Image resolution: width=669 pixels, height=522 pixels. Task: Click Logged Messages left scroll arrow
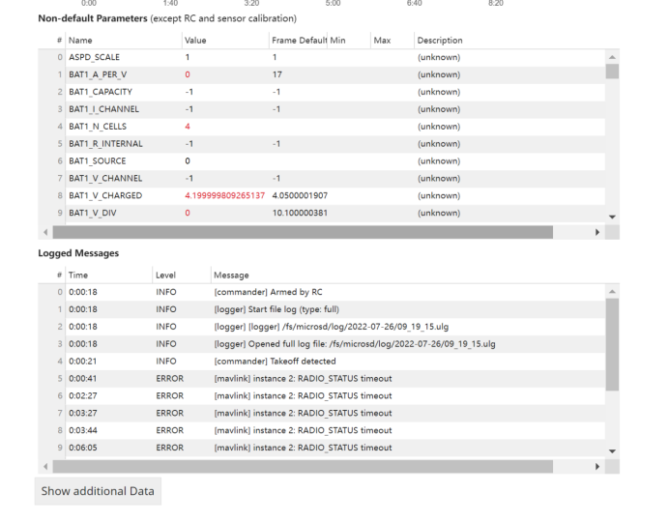pos(45,467)
